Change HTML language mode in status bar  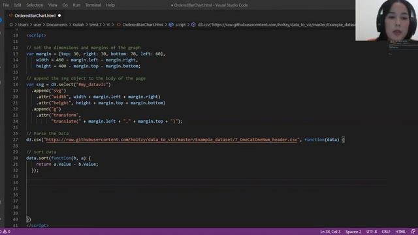pyautogui.click(x=400, y=232)
